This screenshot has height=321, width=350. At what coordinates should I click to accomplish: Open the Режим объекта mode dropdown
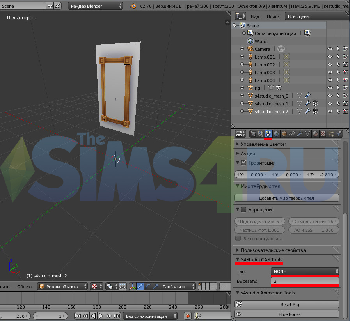pyautogui.click(x=62, y=287)
